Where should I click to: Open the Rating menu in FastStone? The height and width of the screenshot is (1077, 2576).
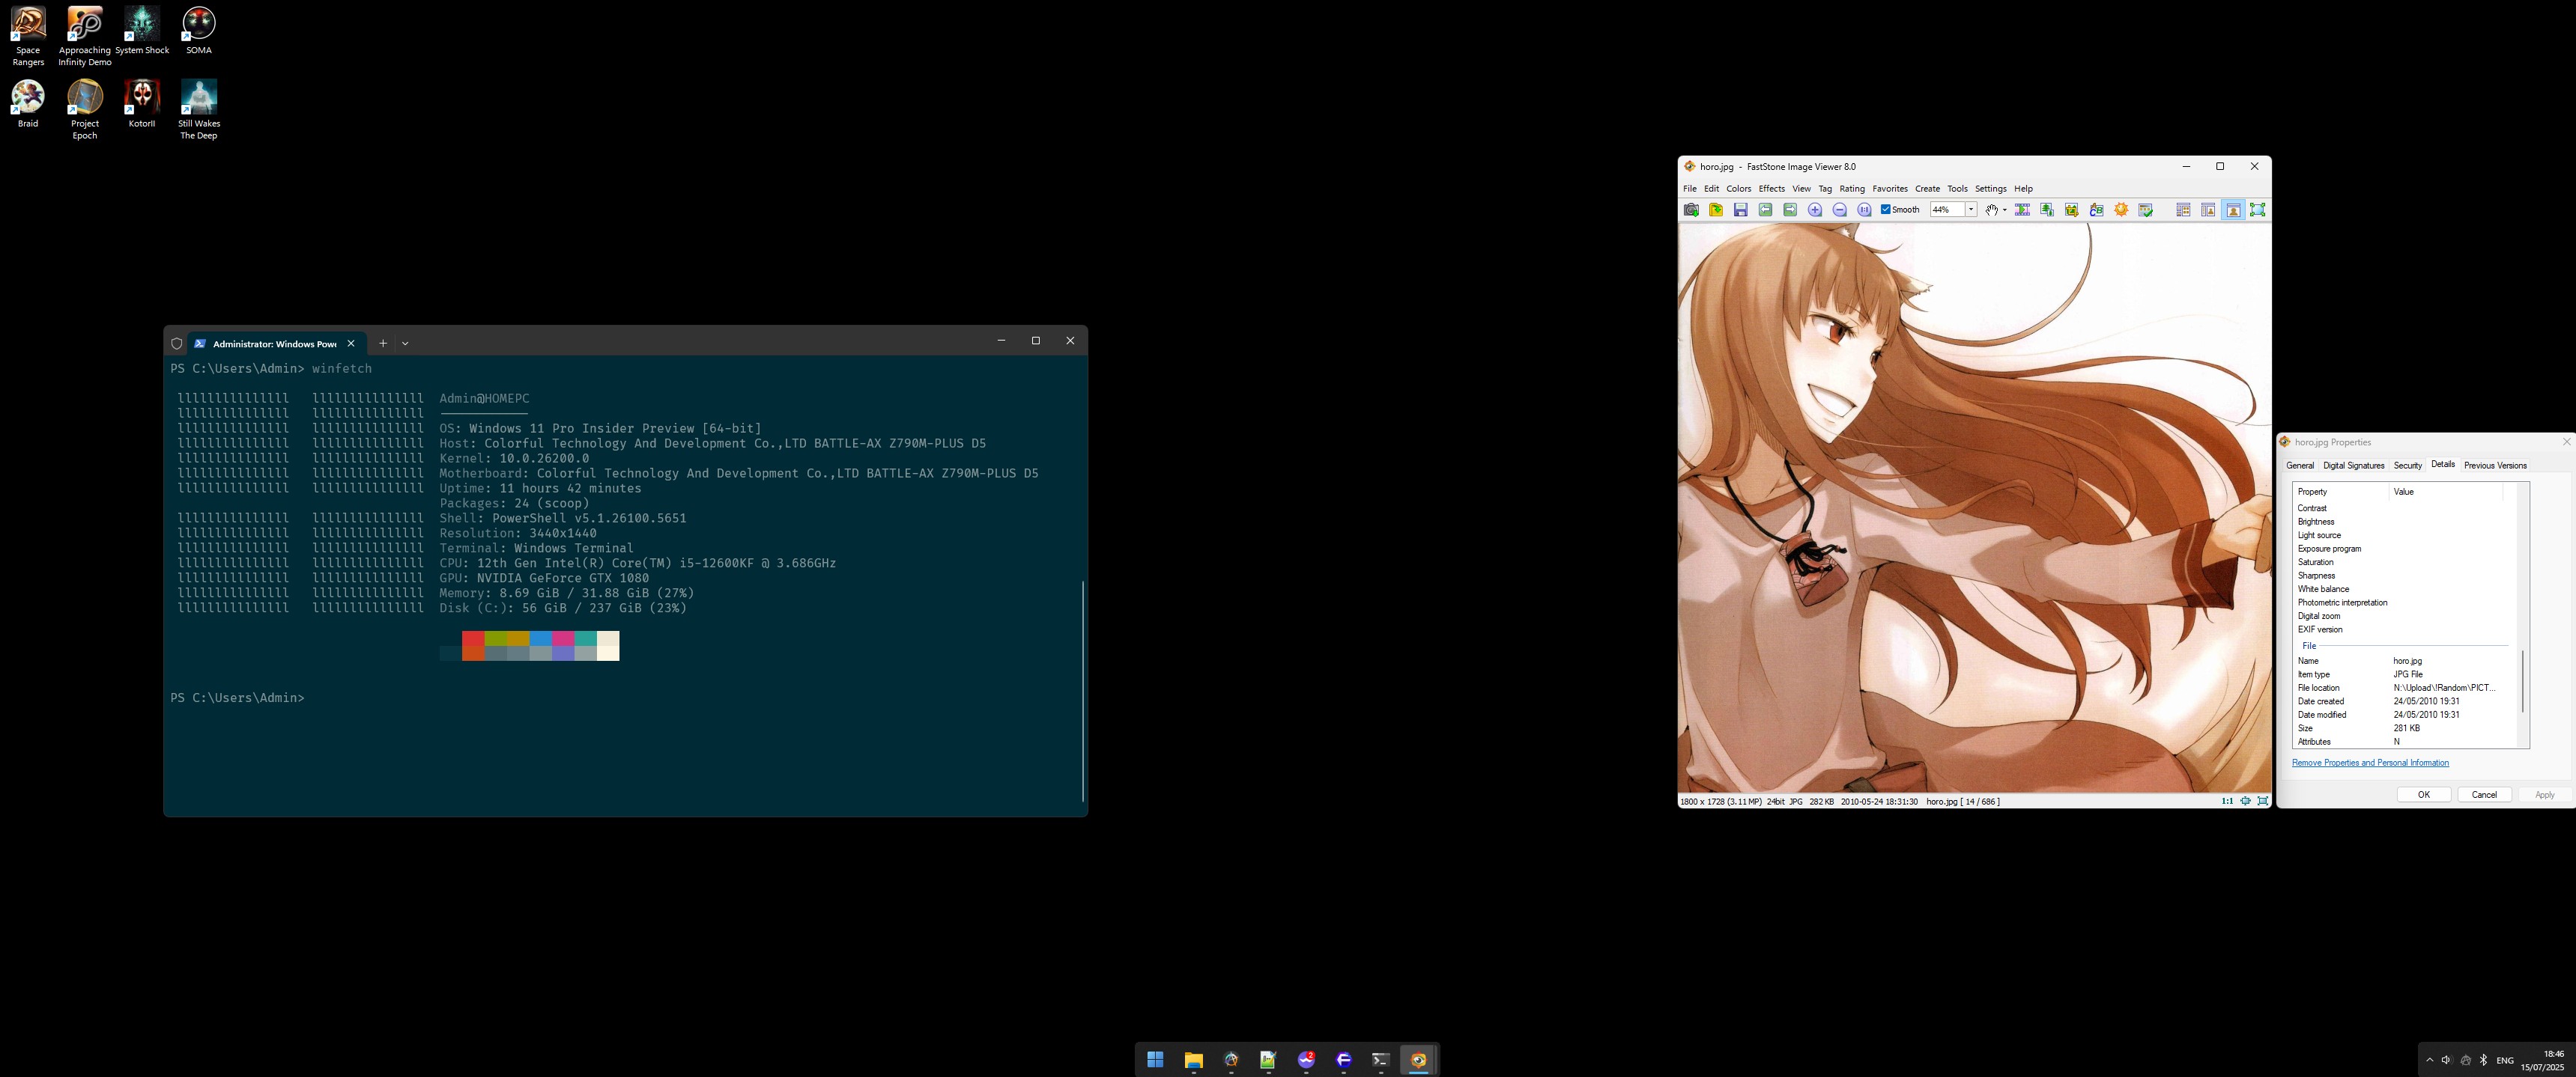[x=1852, y=189]
